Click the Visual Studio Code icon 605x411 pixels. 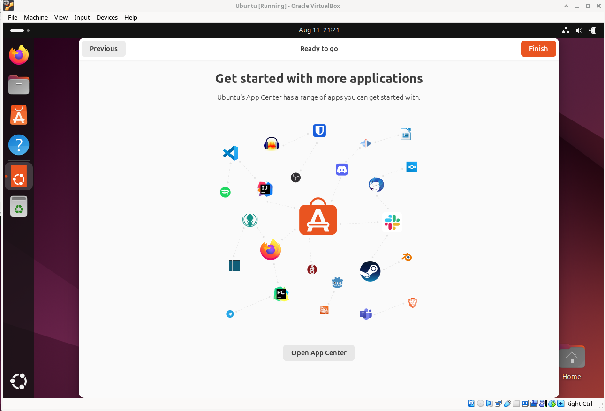[231, 153]
